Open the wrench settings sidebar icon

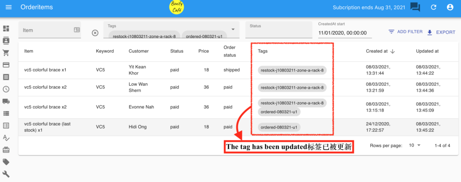pos(6,174)
